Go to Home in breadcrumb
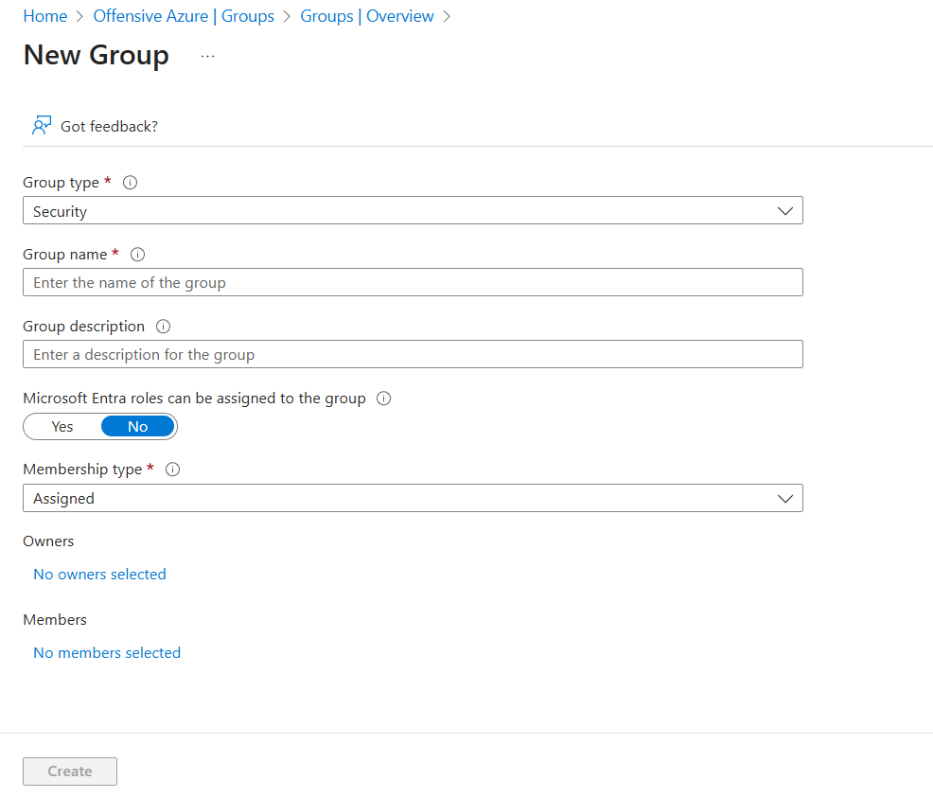Viewport: 933px width, 798px height. coord(44,16)
